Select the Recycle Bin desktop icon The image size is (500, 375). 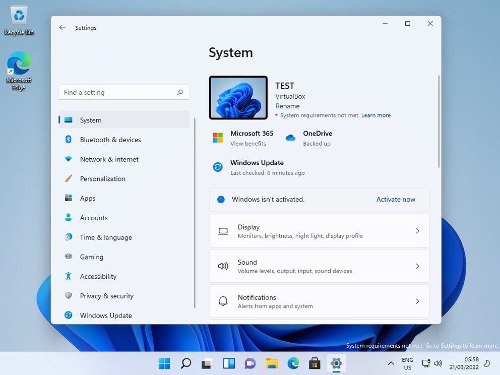(19, 20)
